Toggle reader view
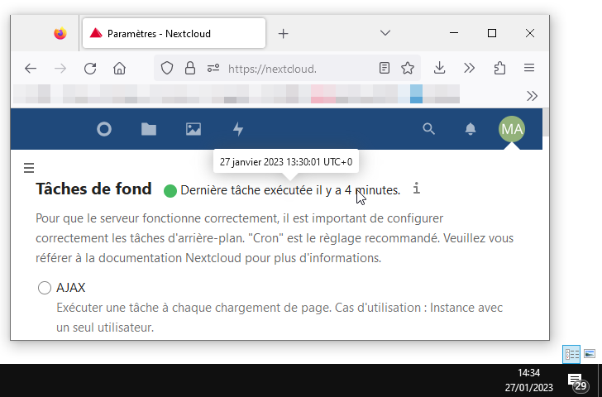Image resolution: width=602 pixels, height=397 pixels. 385,69
